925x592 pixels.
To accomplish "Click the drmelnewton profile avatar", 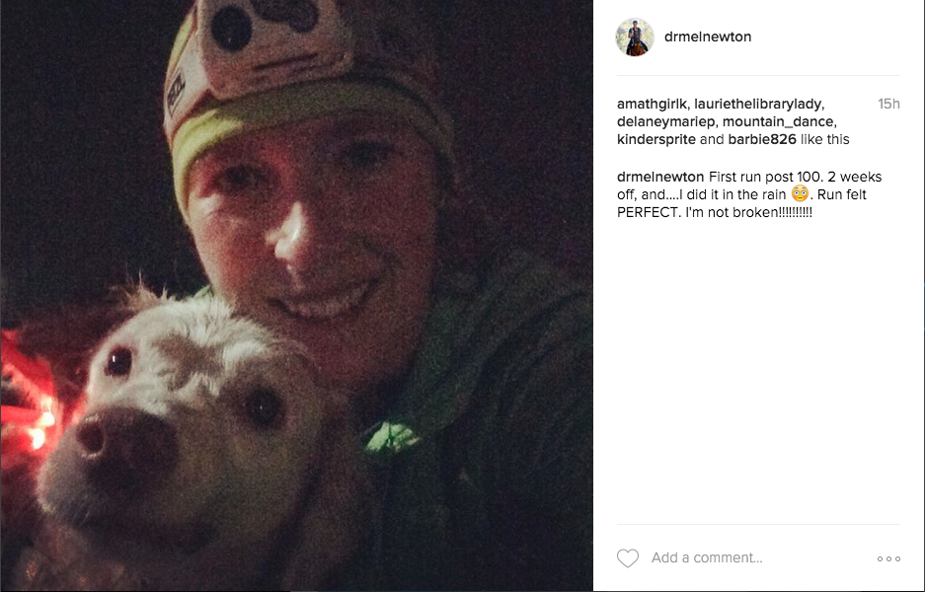I will [x=635, y=37].
